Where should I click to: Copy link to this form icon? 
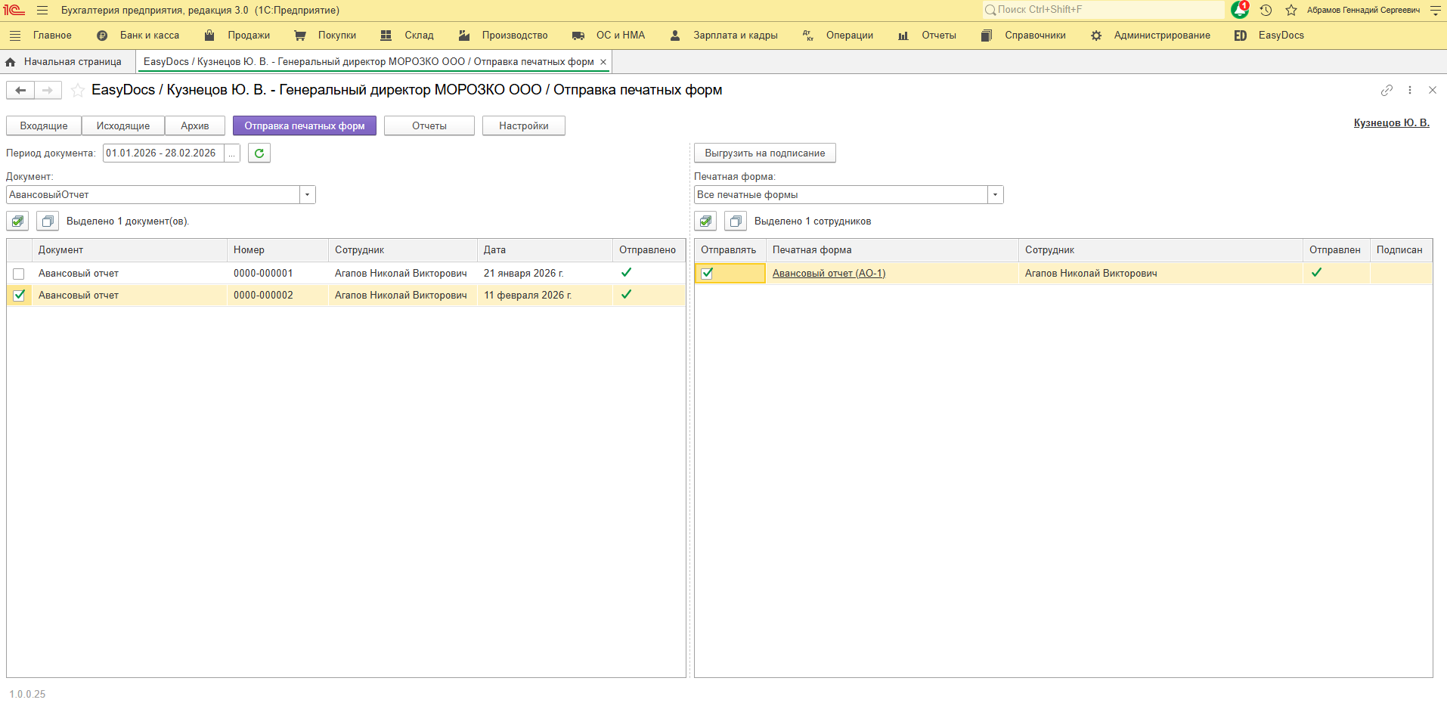click(x=1387, y=90)
